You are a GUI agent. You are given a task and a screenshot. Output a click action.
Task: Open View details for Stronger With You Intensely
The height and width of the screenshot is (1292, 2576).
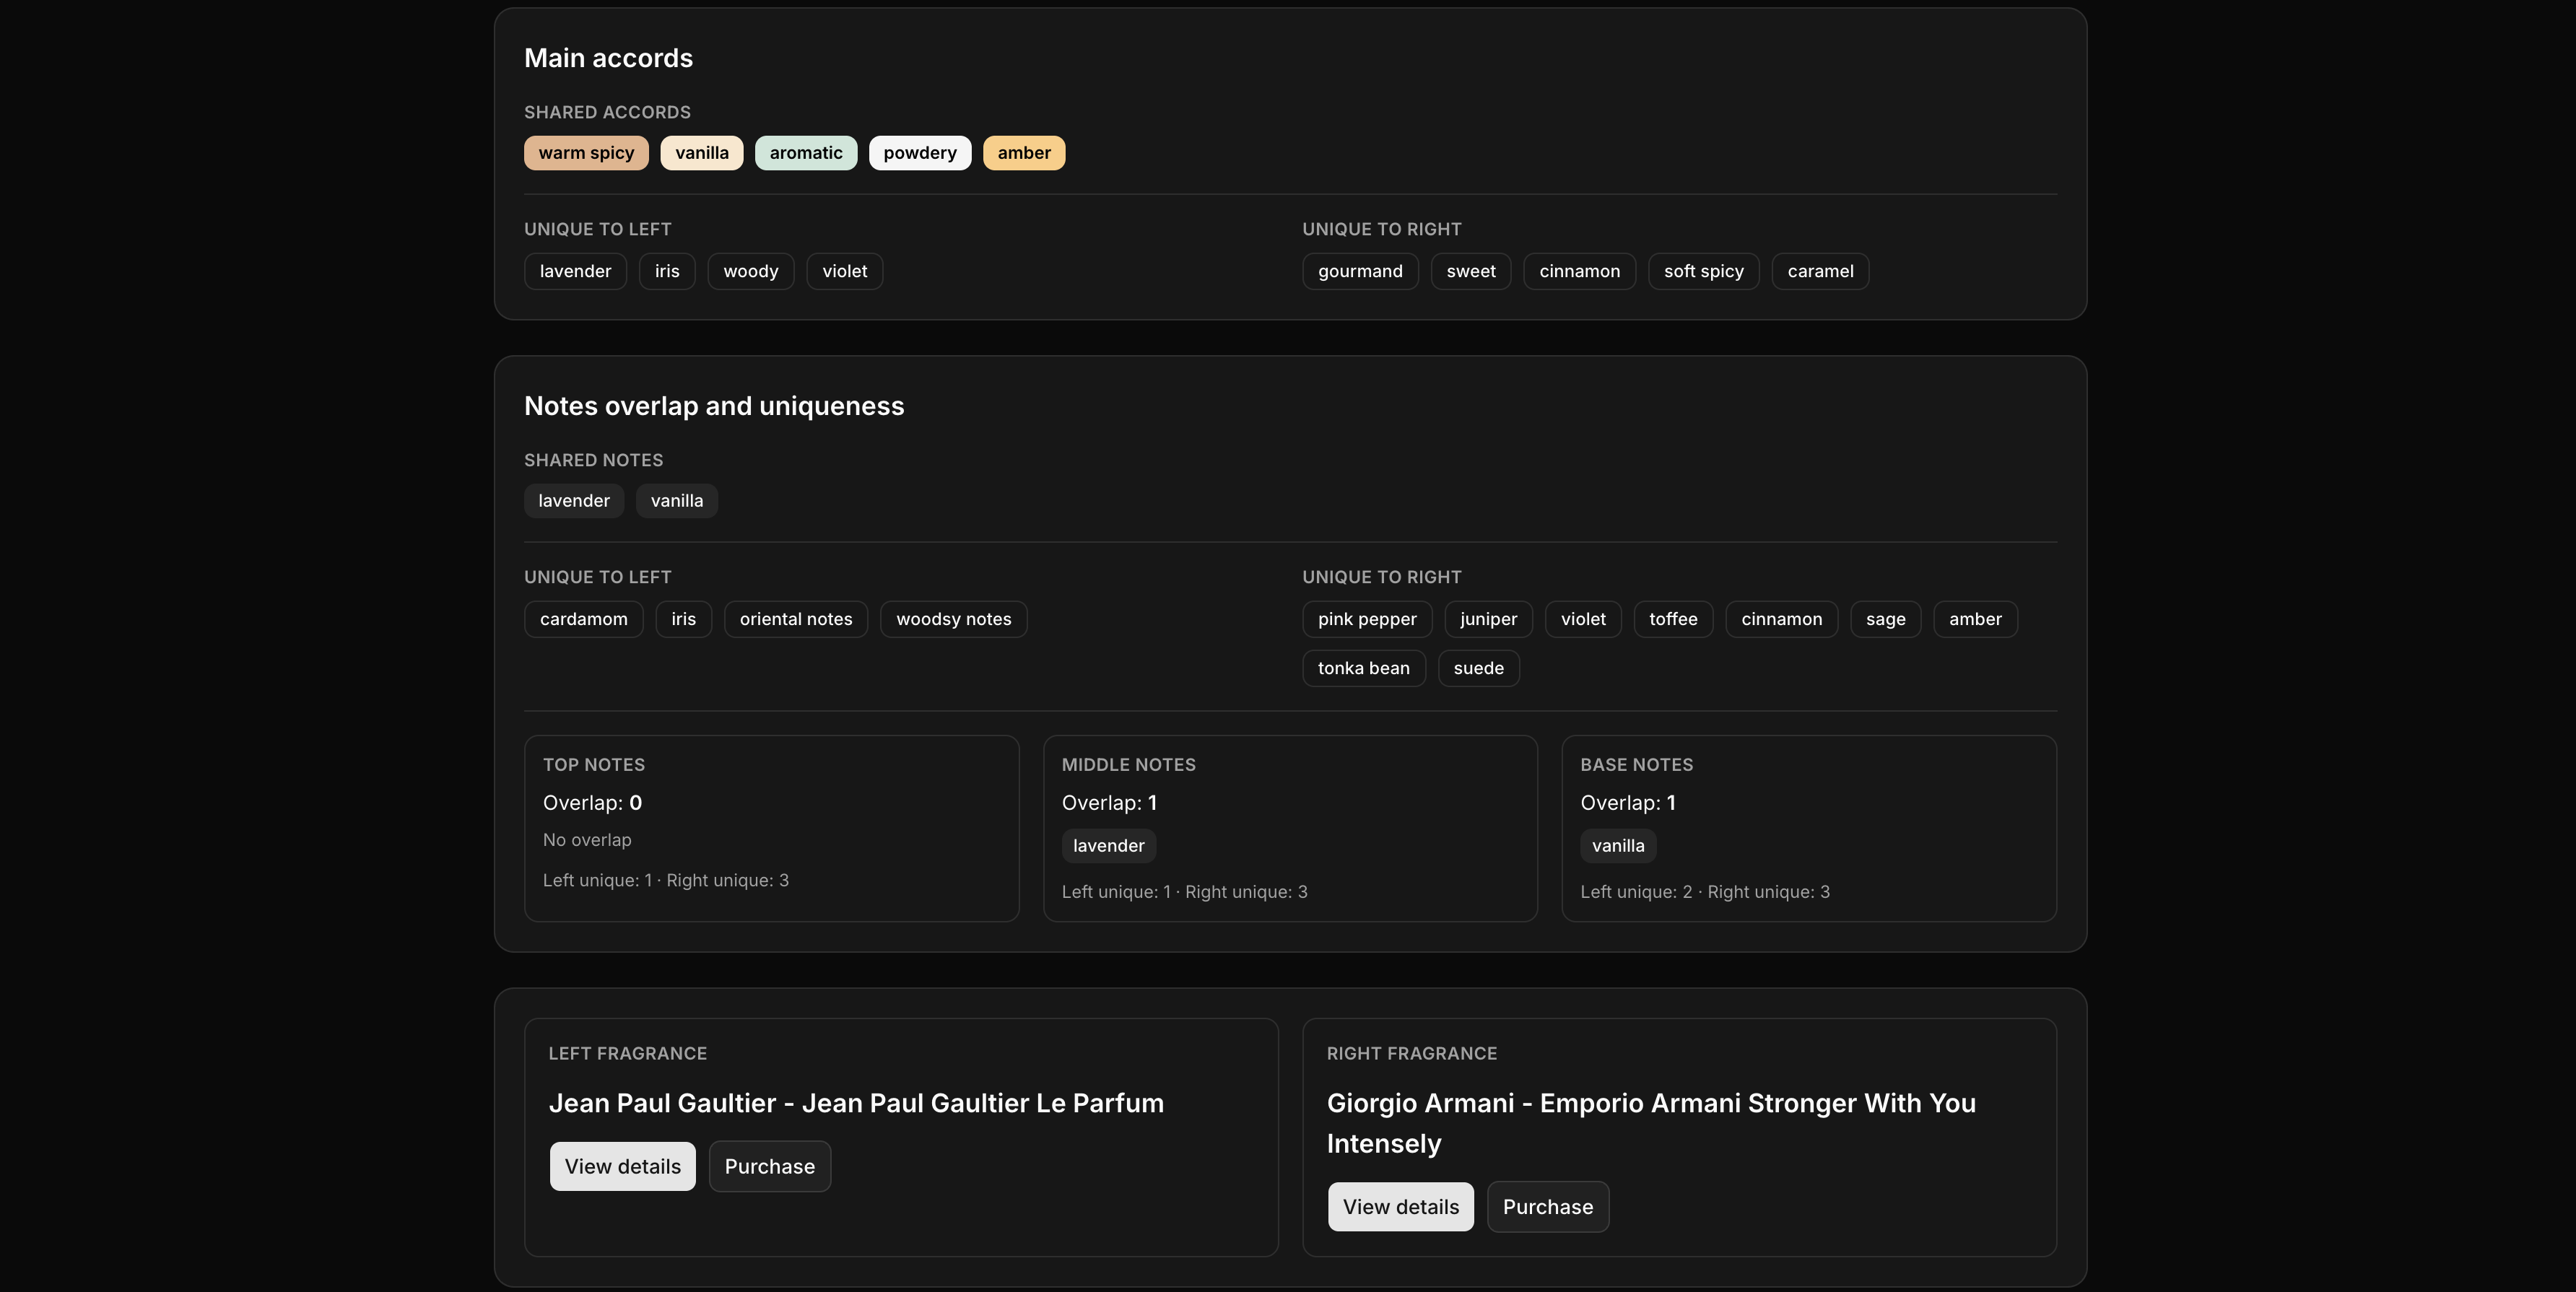click(1400, 1206)
